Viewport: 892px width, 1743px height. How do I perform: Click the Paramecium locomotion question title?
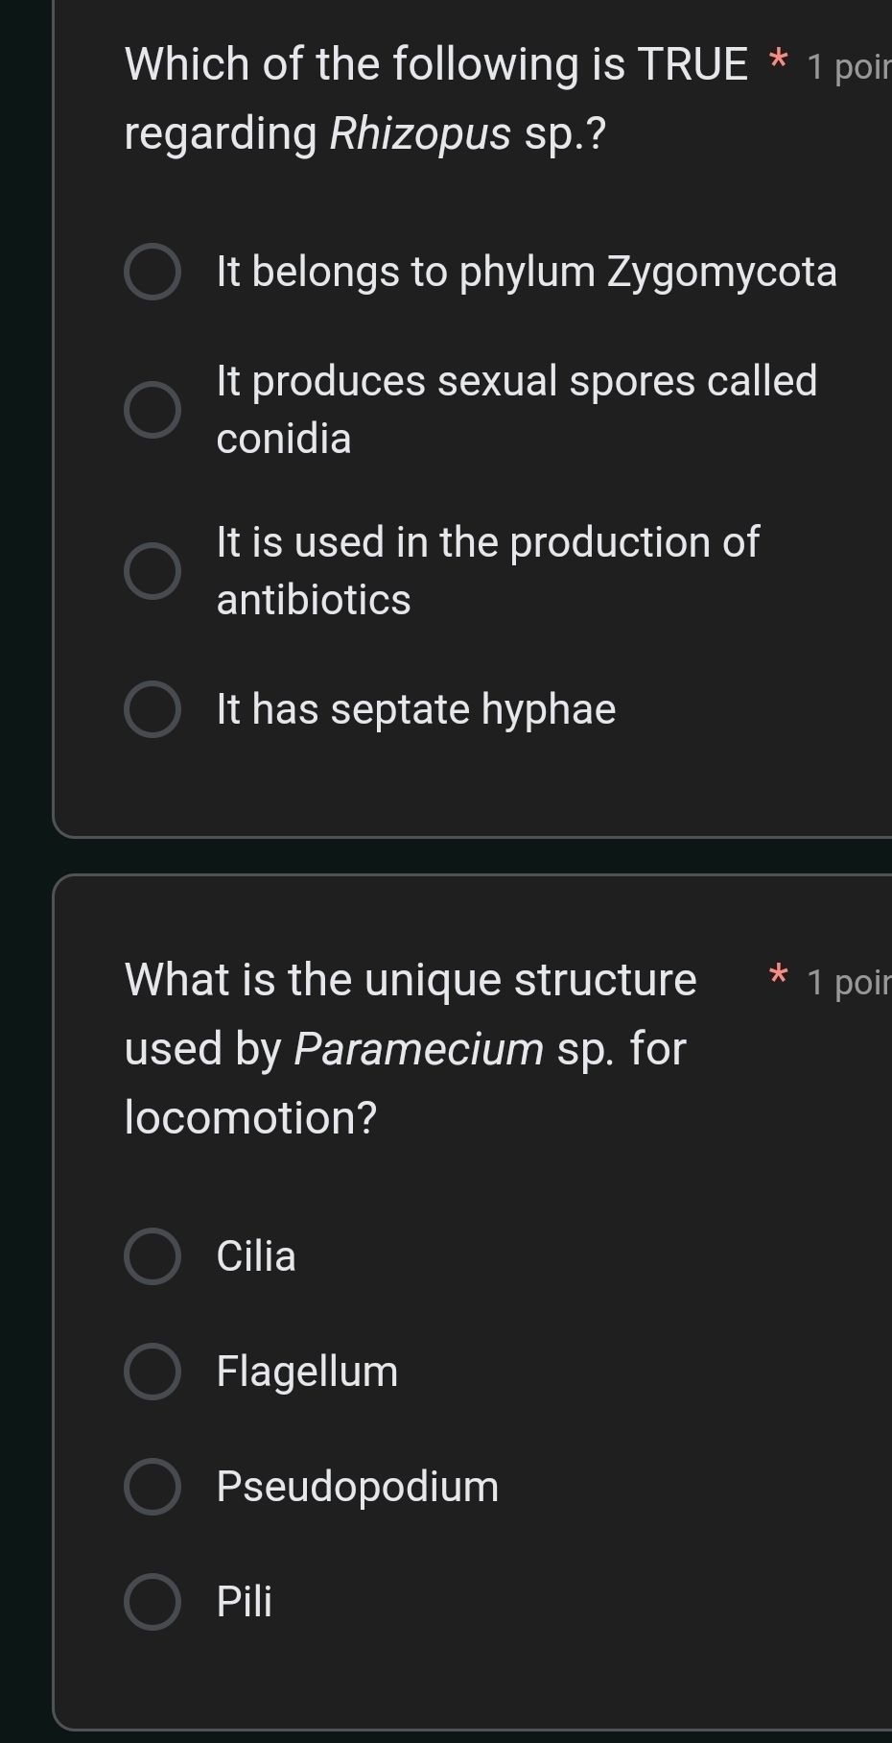tap(411, 1048)
